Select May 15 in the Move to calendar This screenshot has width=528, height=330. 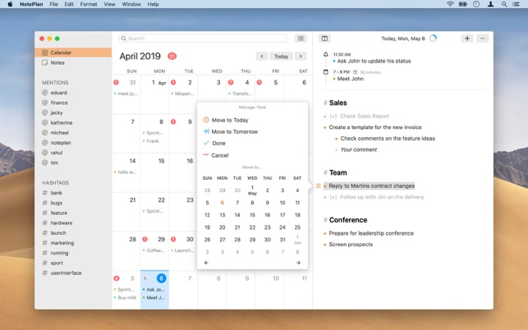click(x=252, y=215)
